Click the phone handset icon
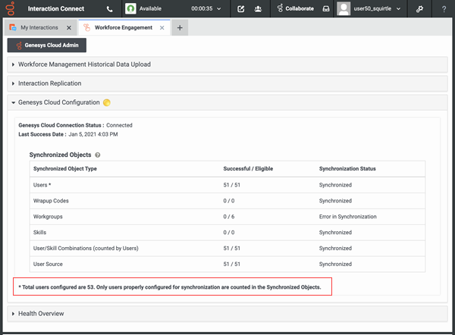This screenshot has height=335, width=455. coord(110,9)
